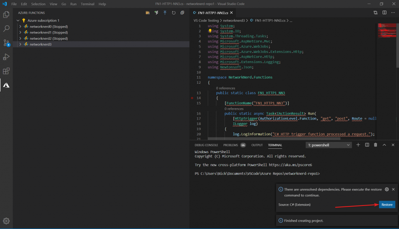Image resolution: width=399 pixels, height=229 pixels.
Task: Maximize the terminal panel size
Action: [x=384, y=145]
